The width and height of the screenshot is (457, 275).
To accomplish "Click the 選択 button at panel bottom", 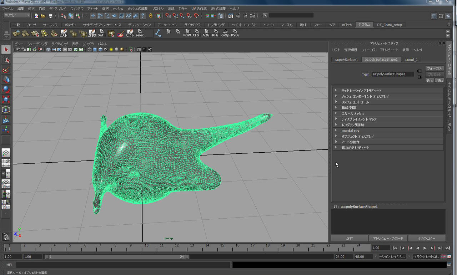I will (x=349, y=238).
